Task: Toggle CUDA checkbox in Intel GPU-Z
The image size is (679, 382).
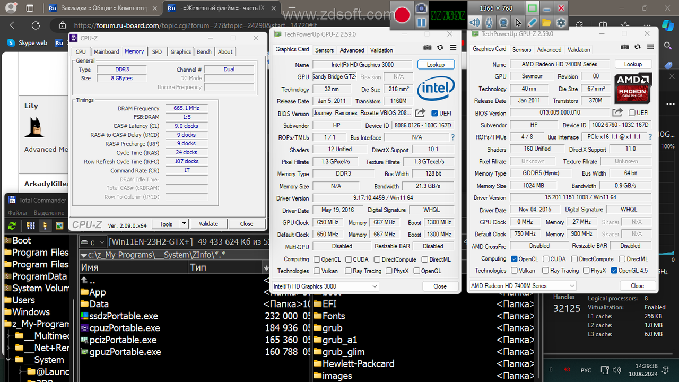Action: (349, 259)
